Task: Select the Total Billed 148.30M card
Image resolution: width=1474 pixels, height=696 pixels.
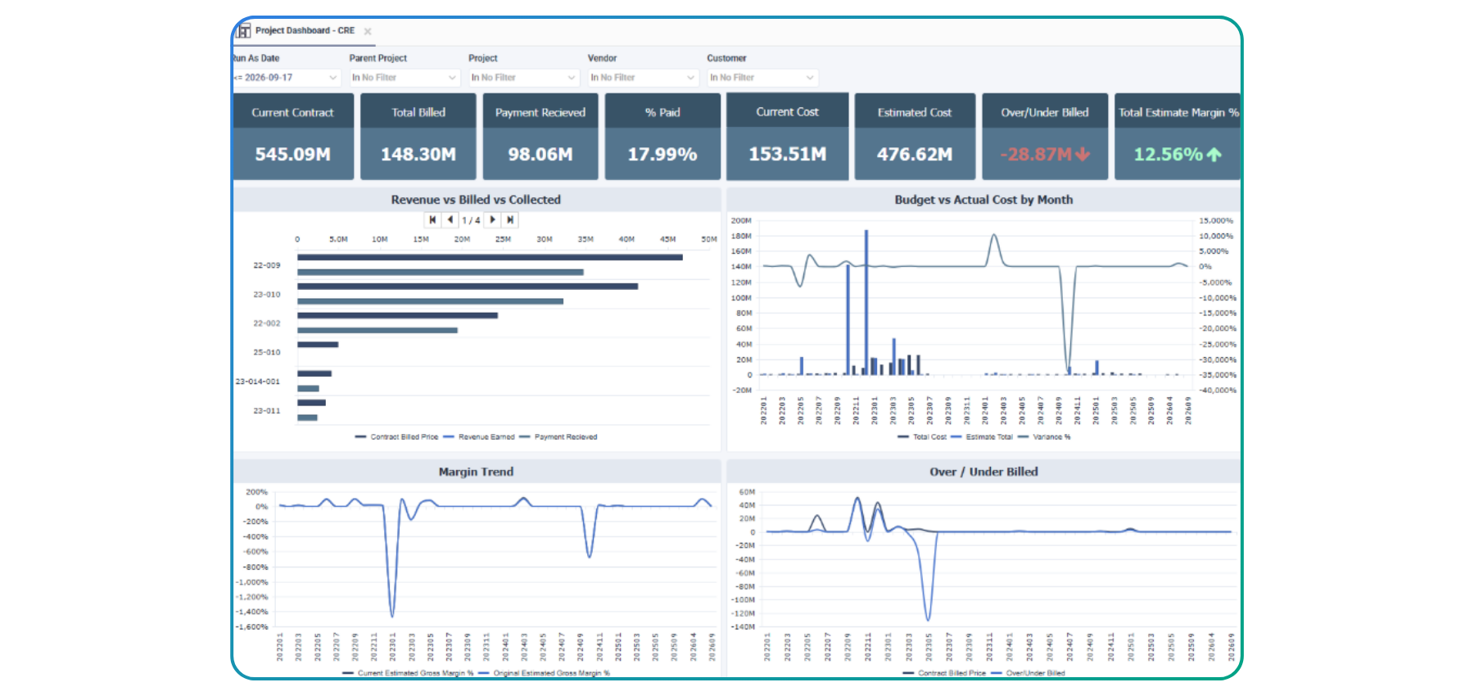Action: click(x=418, y=137)
